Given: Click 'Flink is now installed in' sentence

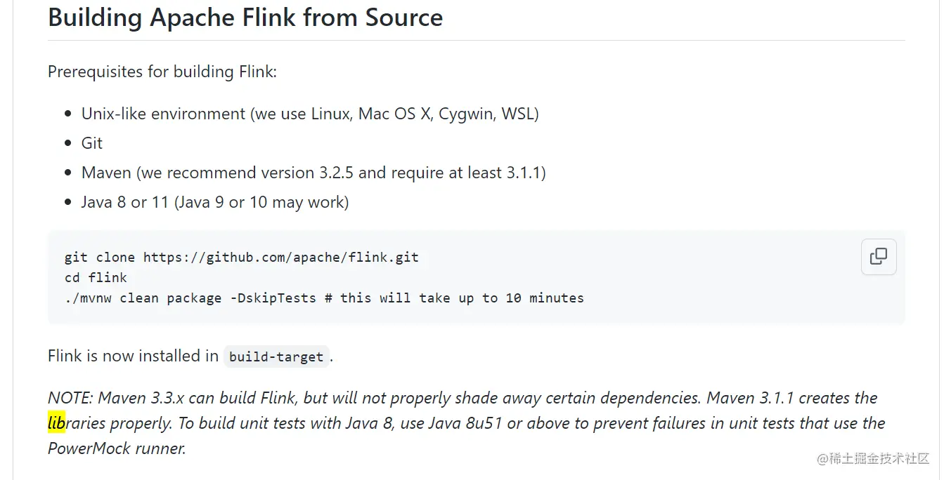Looking at the screenshot, I should pos(133,356).
